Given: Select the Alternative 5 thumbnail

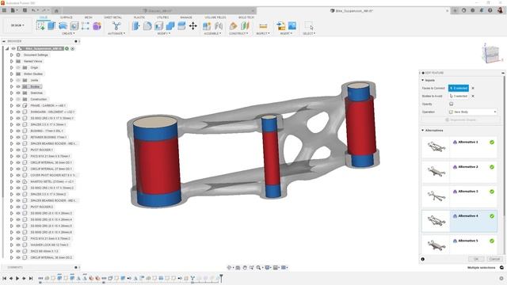Looking at the screenshot, I should click(x=436, y=245).
